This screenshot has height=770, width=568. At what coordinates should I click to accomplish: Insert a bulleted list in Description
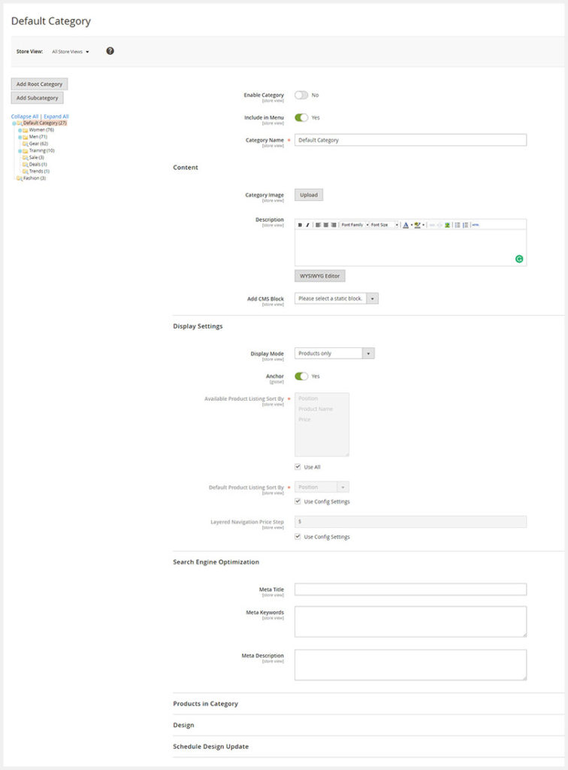(458, 225)
